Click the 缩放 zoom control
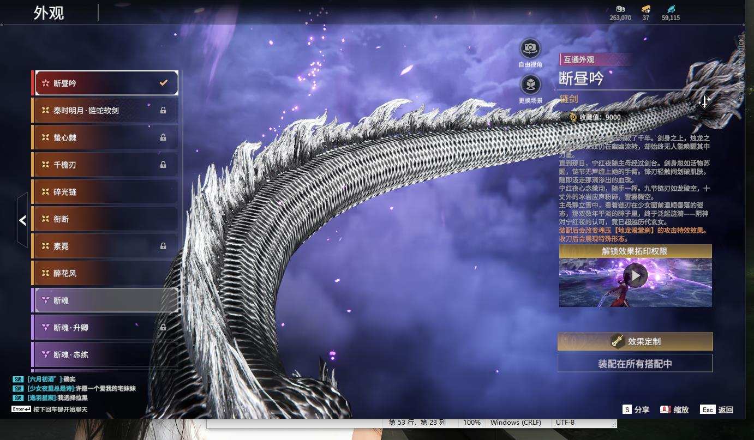 674,409
